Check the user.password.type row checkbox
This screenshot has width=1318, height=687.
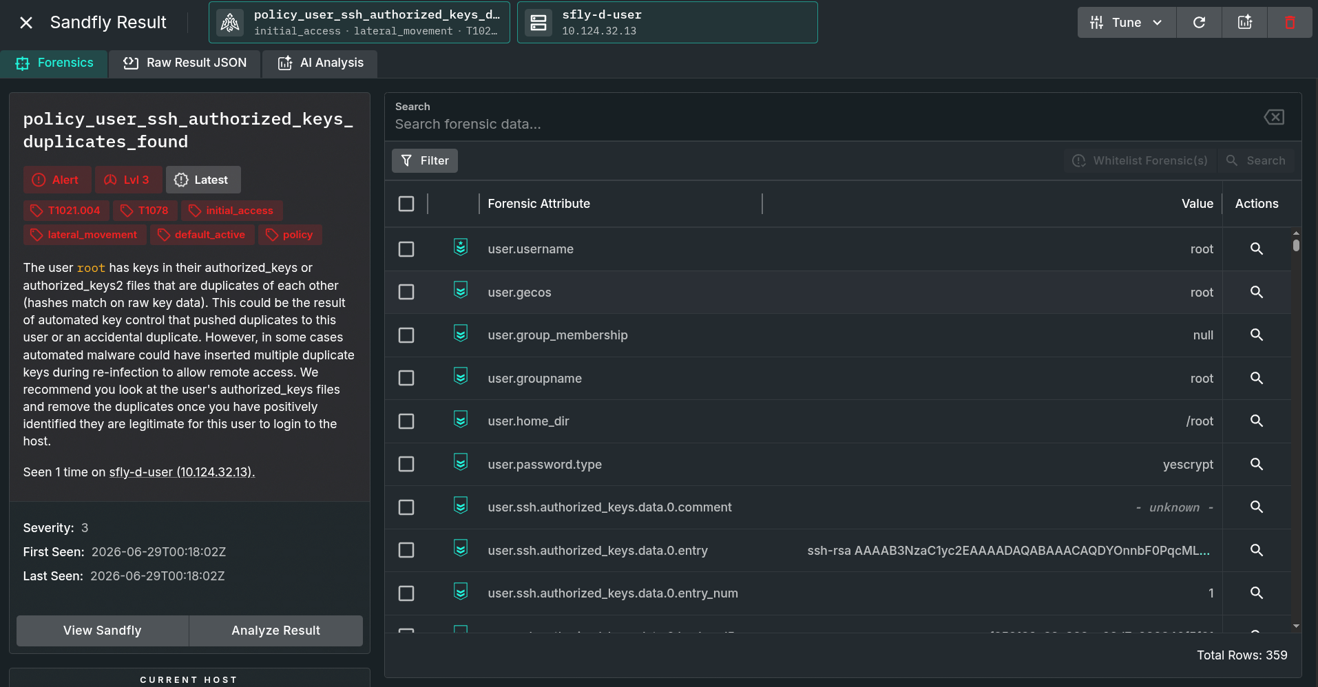tap(406, 465)
